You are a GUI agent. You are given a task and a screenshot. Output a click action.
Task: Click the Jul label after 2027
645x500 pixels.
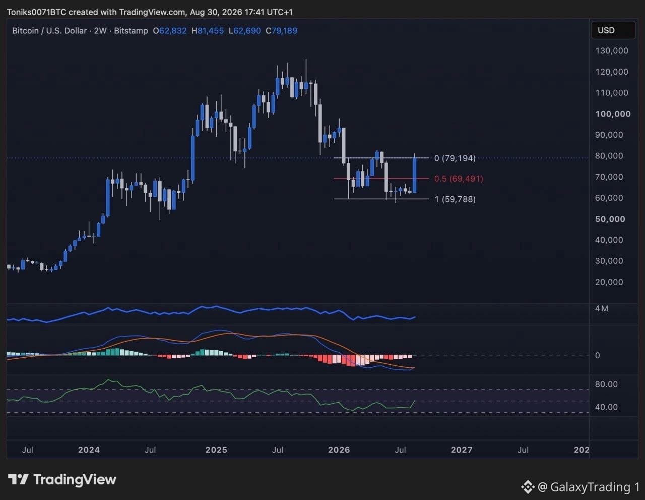pyautogui.click(x=523, y=450)
